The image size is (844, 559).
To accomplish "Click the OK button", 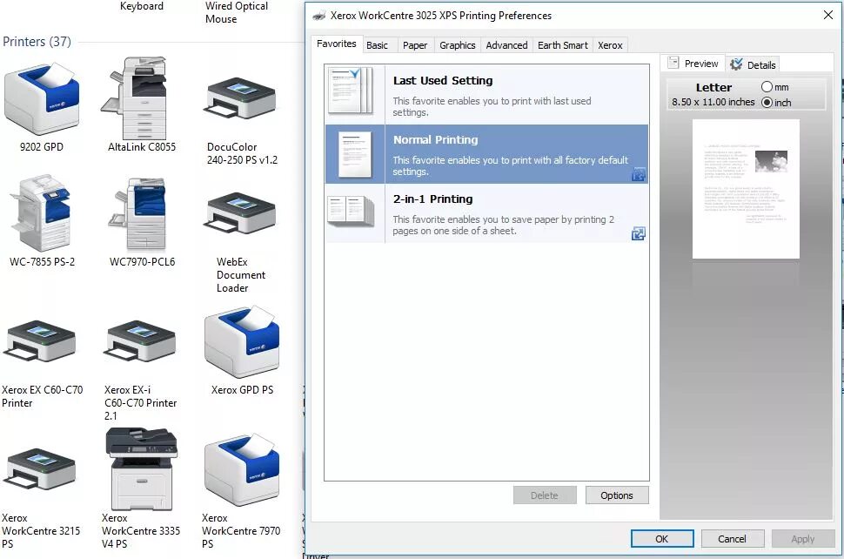I will pyautogui.click(x=662, y=538).
